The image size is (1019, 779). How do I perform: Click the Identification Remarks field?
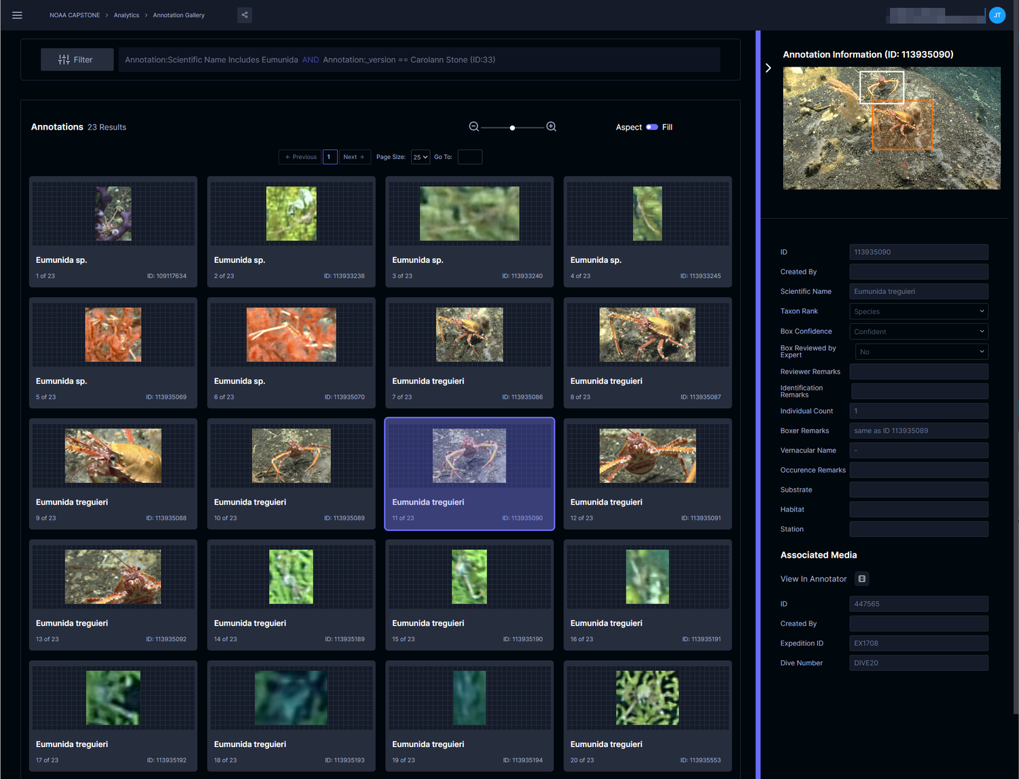pyautogui.click(x=919, y=391)
